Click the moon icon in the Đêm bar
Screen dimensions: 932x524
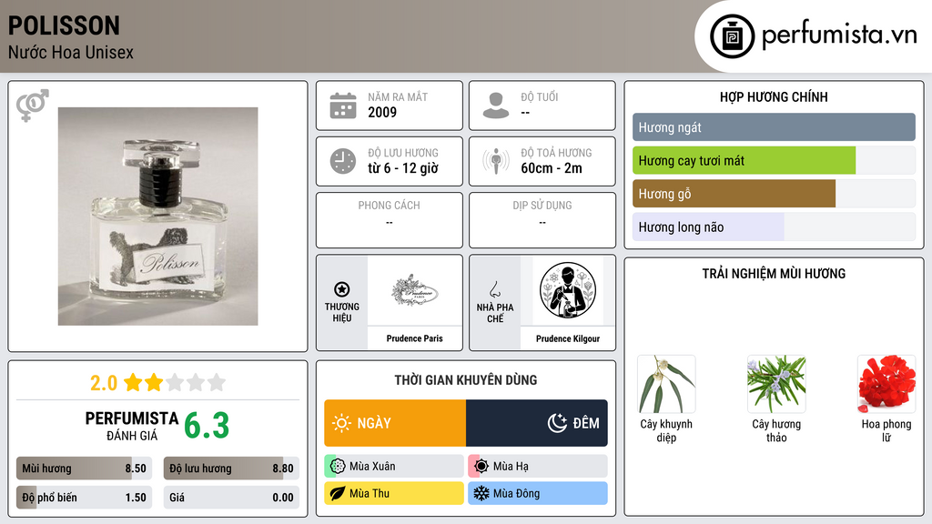click(557, 423)
